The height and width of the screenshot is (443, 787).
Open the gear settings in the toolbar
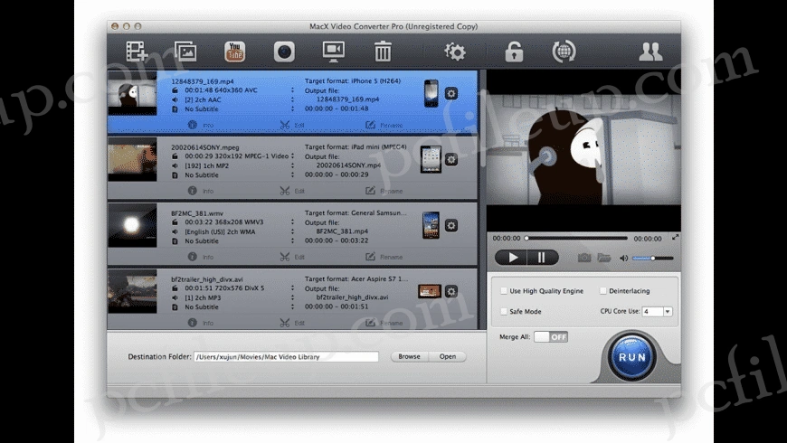click(x=455, y=52)
